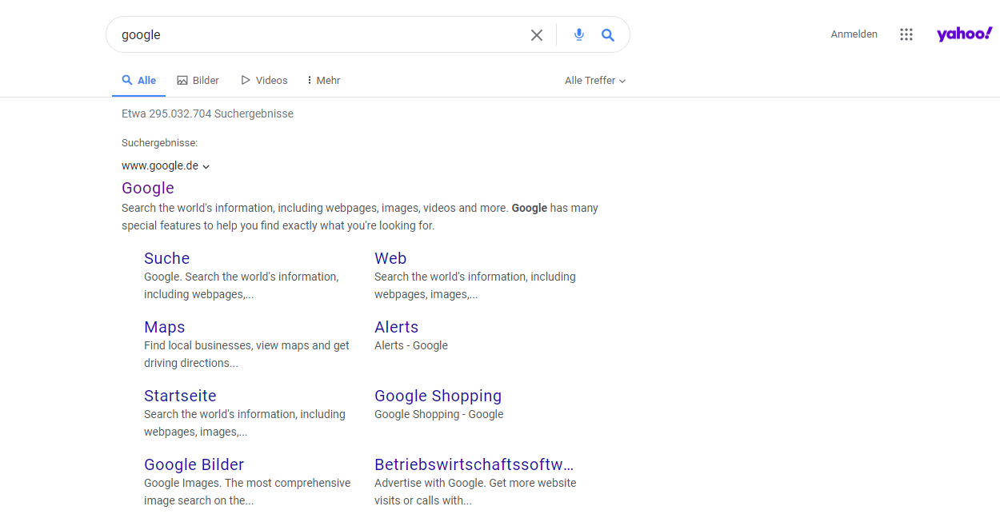Open the Betriebswirtschaftssoftw… sitelink
Image resolution: width=1000 pixels, height=522 pixels.
(x=474, y=464)
